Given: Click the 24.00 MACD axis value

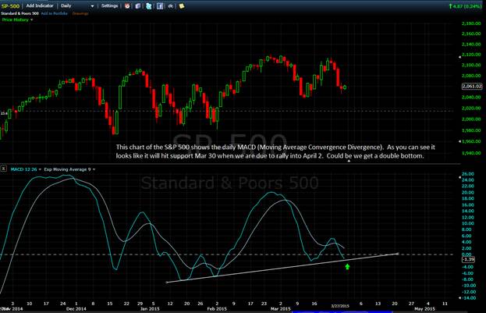Looking at the screenshot, I should pos(468,180).
